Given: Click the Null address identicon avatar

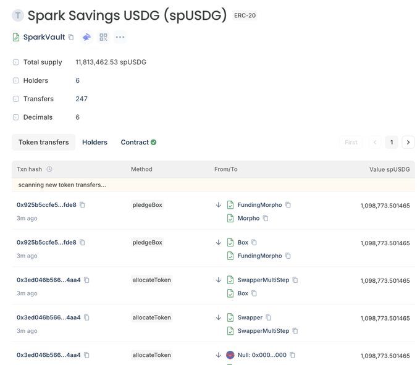Looking at the screenshot, I should coord(230,355).
